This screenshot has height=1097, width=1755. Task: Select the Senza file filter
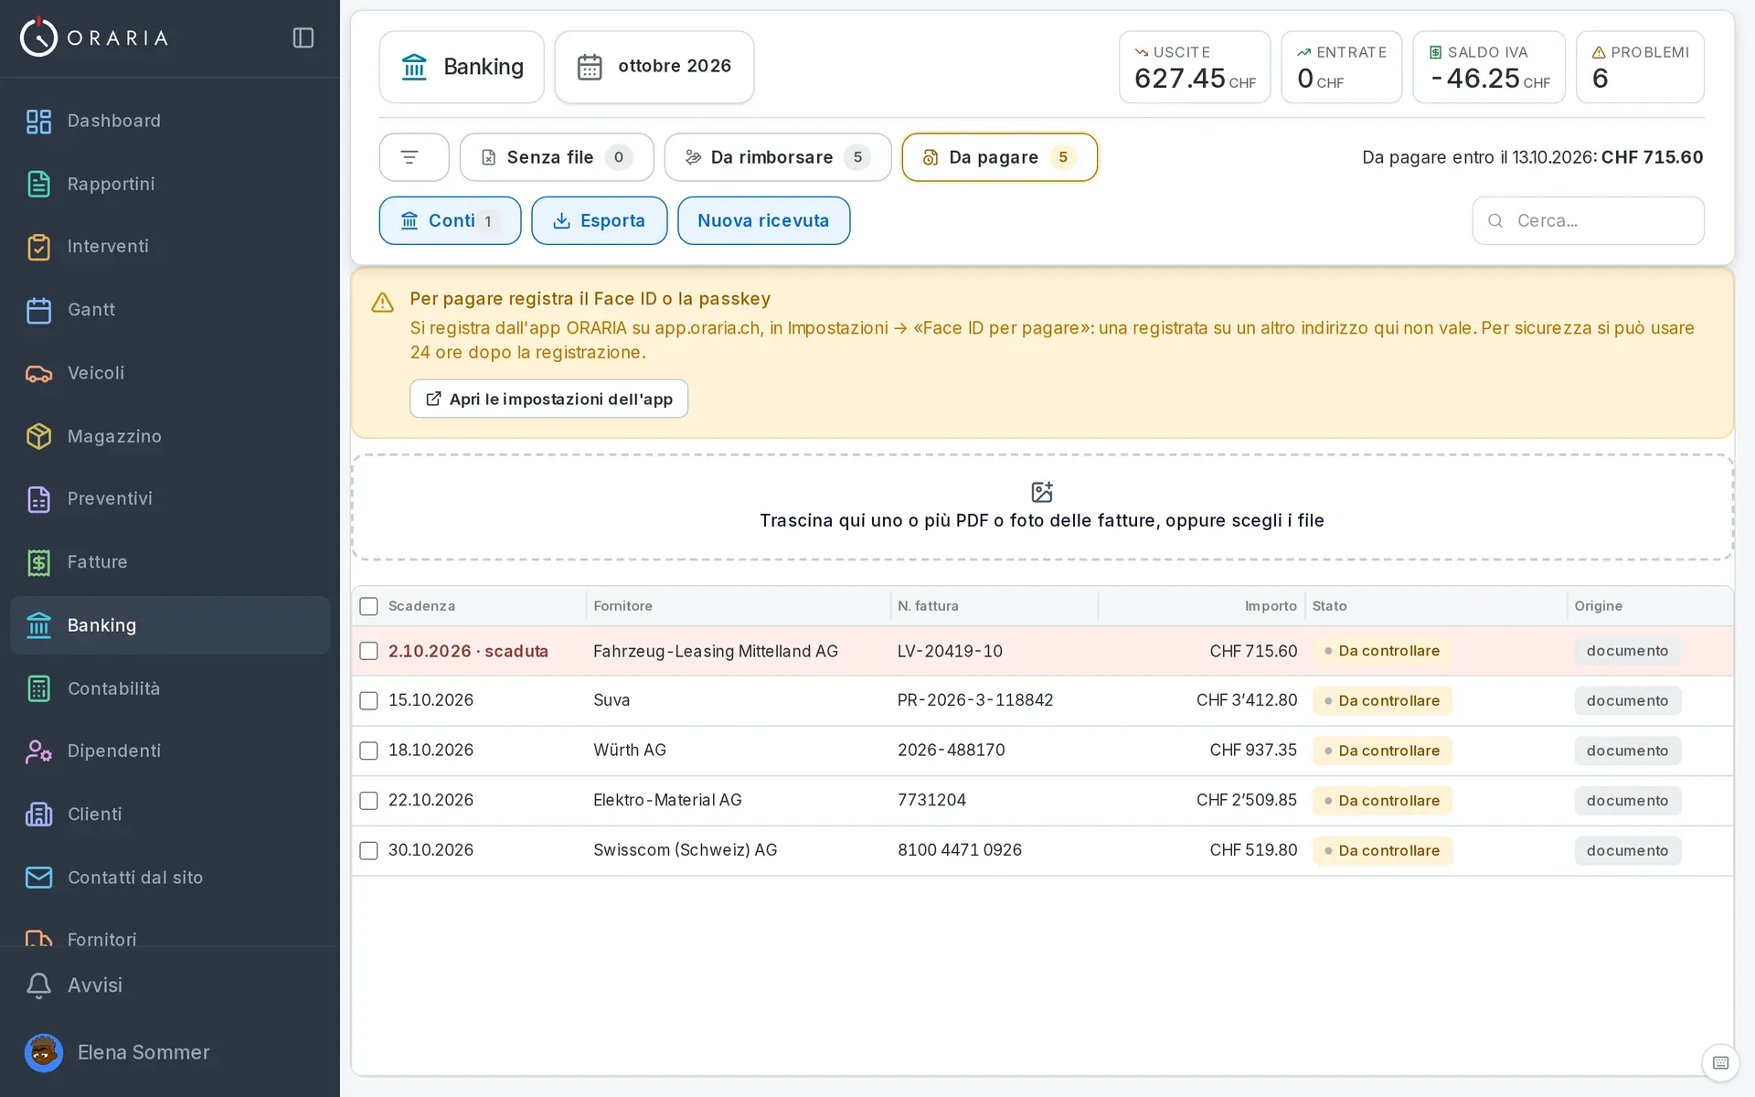point(556,157)
